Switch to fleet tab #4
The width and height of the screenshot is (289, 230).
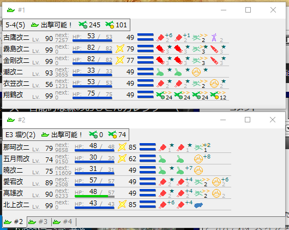coord(63,221)
